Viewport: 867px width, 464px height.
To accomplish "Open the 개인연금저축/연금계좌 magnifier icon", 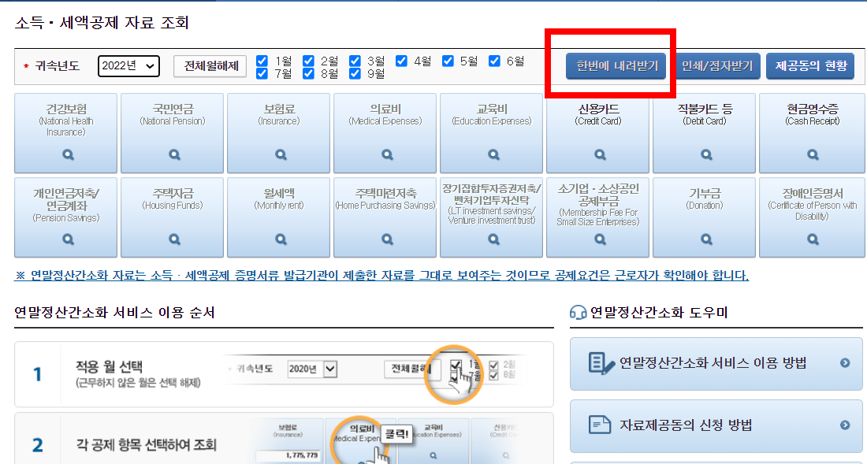I will pyautogui.click(x=68, y=239).
